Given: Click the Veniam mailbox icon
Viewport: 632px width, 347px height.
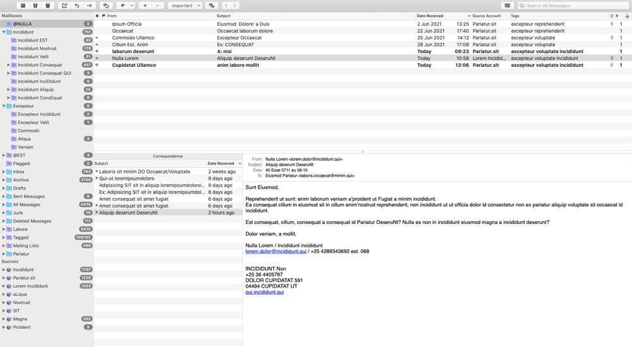Looking at the screenshot, I should (x=14, y=147).
